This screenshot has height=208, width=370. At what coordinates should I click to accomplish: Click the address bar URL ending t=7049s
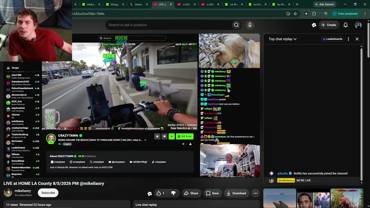tap(89, 14)
